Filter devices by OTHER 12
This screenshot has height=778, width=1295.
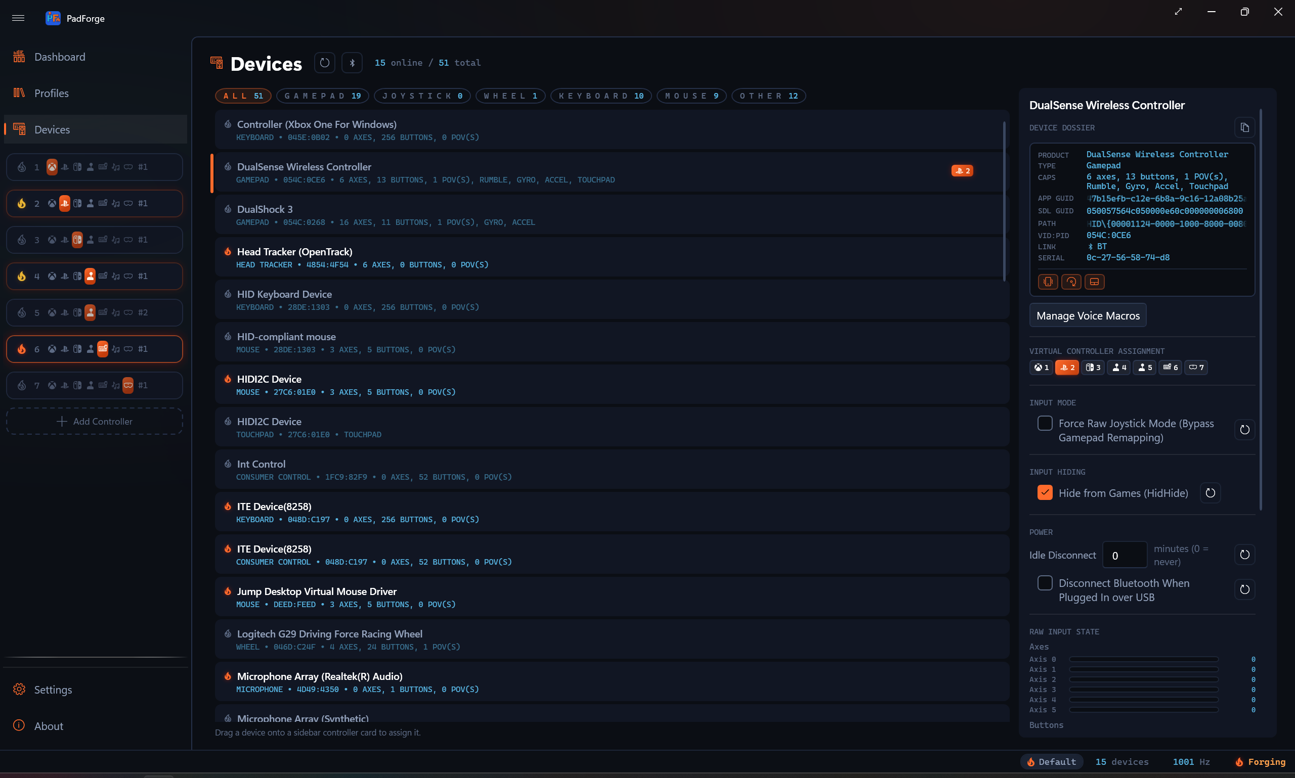(768, 96)
